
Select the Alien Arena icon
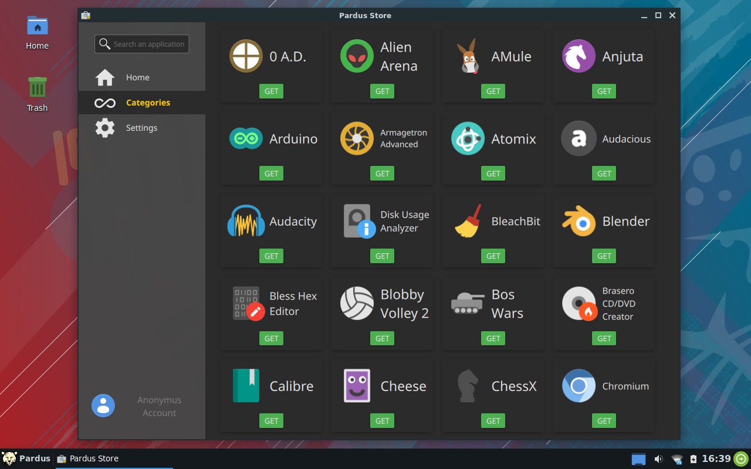tap(356, 56)
